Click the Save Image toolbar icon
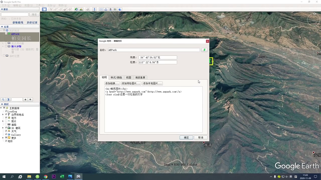 coord(110,9)
